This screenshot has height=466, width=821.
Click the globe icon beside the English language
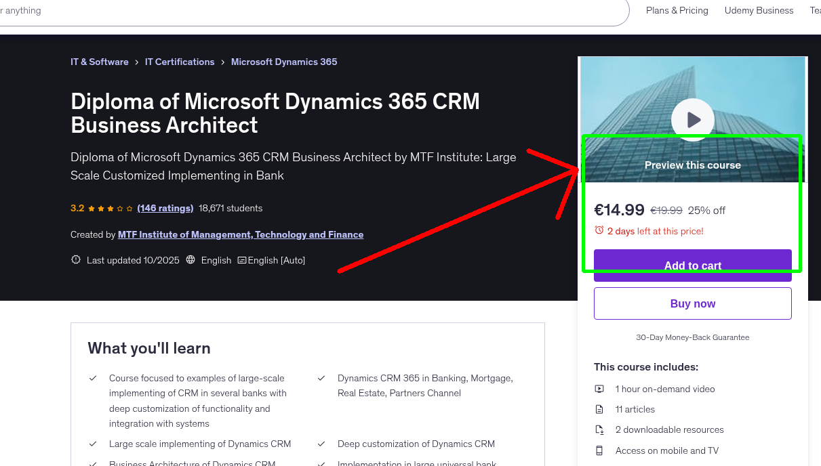[191, 259]
